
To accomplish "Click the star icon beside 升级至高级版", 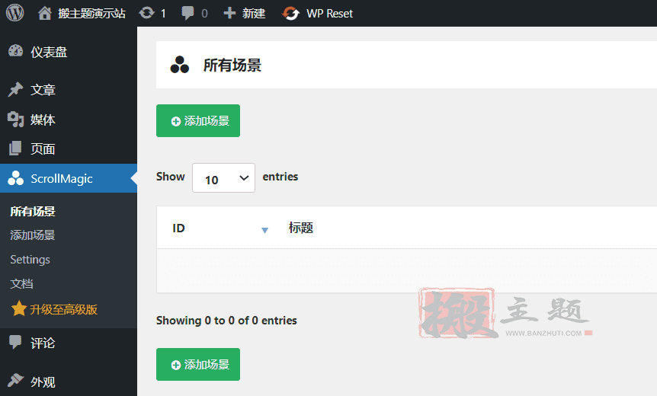I will 18,309.
